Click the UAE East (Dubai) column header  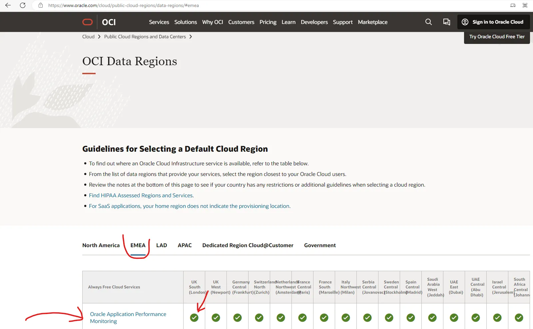[454, 287]
